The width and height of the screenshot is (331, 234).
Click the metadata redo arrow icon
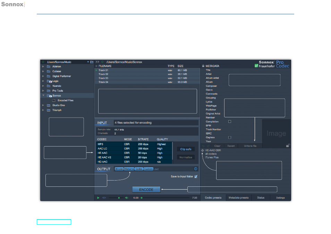point(208,146)
